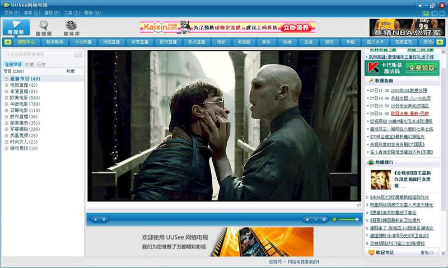Click the 收视指南 guide icon
The image size is (448, 268).
[371, 81]
